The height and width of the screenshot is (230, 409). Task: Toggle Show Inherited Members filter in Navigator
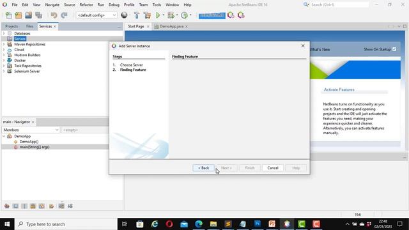coord(7,206)
